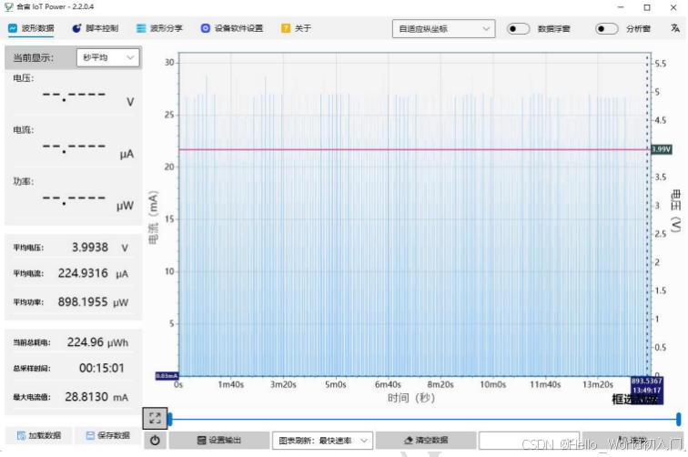This screenshot has height=457, width=688.
Task: Click the left handle of the range slider
Action: [170, 420]
